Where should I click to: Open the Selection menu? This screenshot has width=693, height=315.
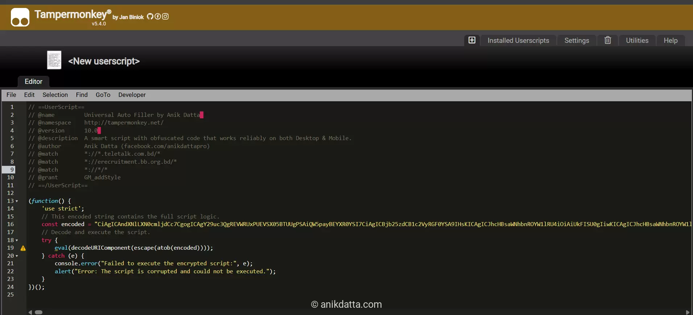[55, 95]
